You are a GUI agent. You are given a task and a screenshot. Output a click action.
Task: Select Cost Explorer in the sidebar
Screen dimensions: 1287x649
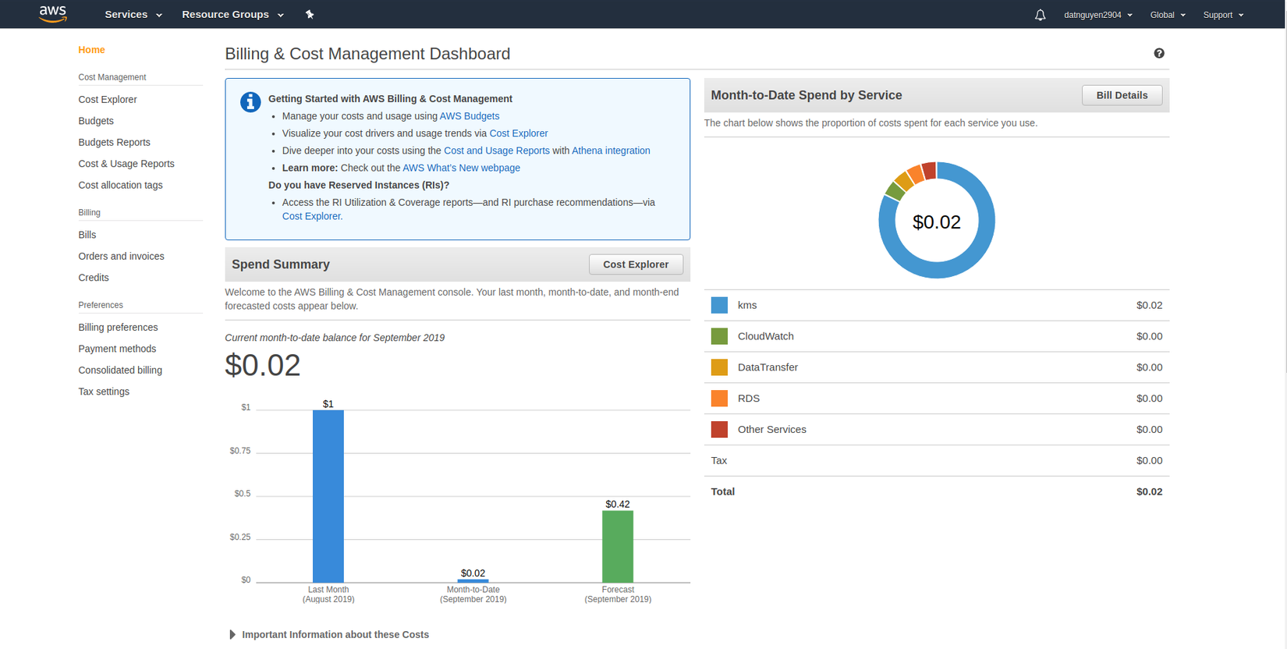(x=108, y=100)
